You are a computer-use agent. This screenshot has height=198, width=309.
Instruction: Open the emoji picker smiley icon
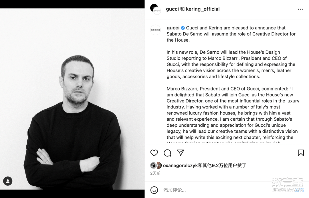pos(154,190)
